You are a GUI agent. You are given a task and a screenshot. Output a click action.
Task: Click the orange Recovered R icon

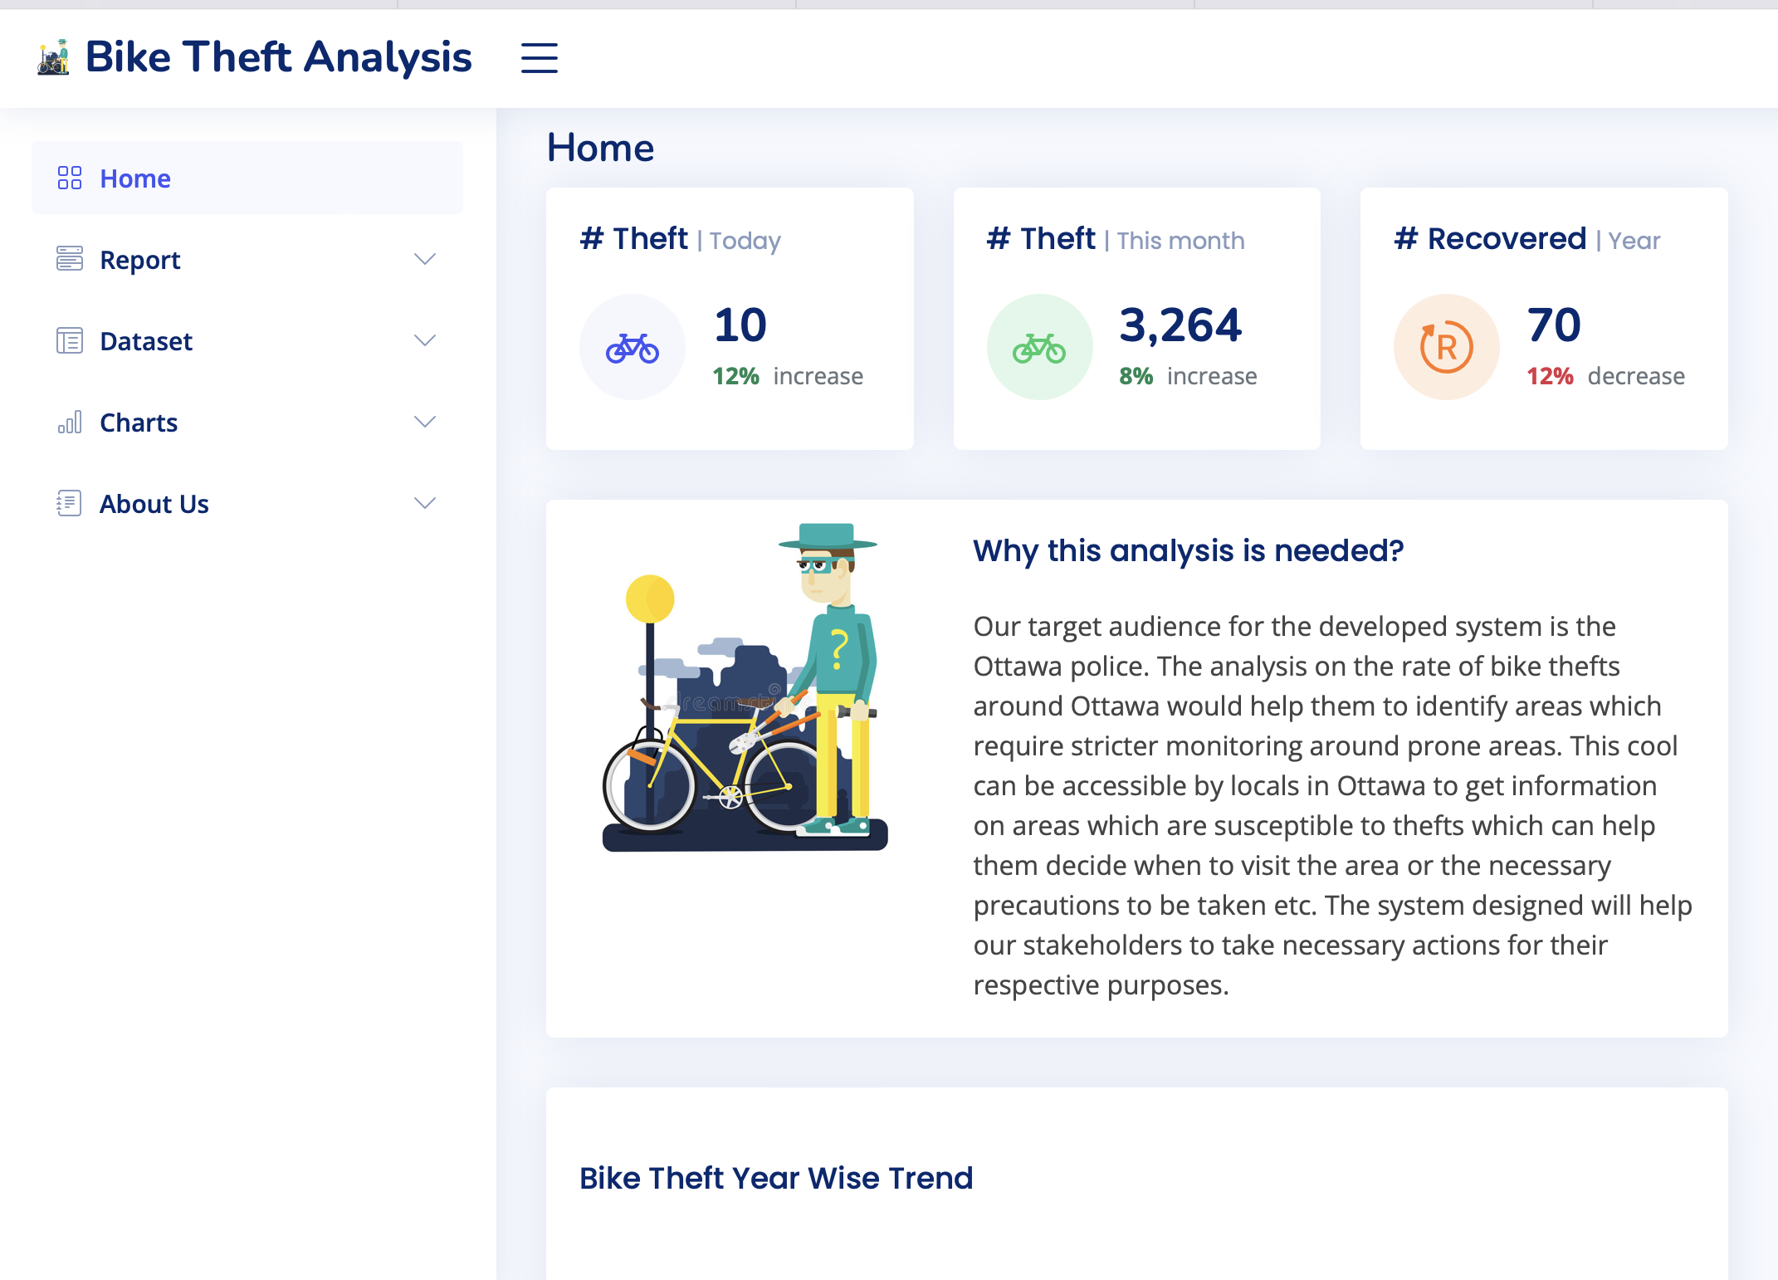(x=1446, y=347)
